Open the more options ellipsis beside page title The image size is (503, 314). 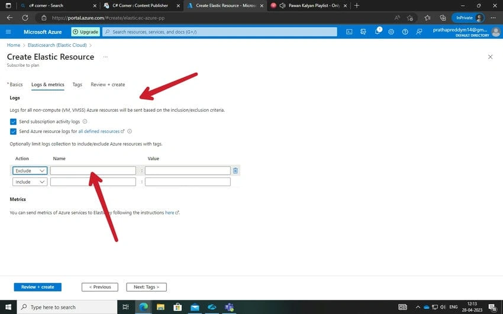click(105, 57)
